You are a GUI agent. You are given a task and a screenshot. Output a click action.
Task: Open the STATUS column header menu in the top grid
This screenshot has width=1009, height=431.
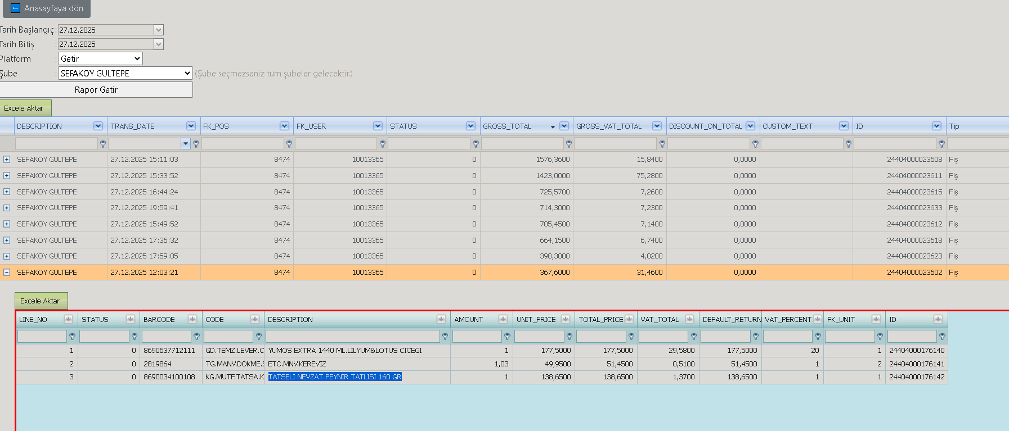pos(470,126)
